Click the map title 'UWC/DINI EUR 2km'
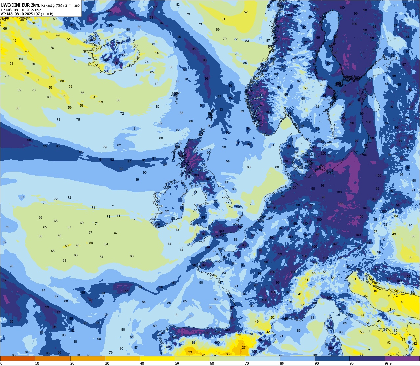Image resolution: width=420 pixels, height=366 pixels. [20, 5]
